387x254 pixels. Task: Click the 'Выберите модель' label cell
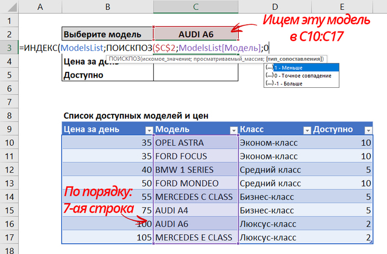(x=108, y=34)
